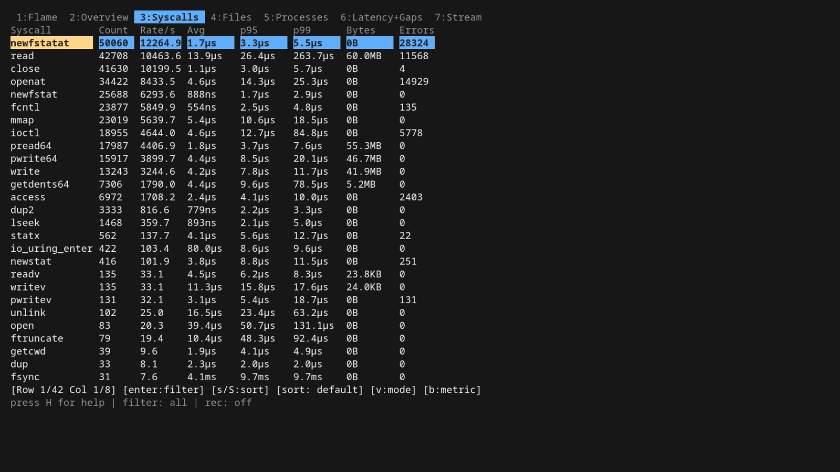Viewport: 840px width, 472px height.
Task: Click the Bytes column header
Action: [x=361, y=30]
